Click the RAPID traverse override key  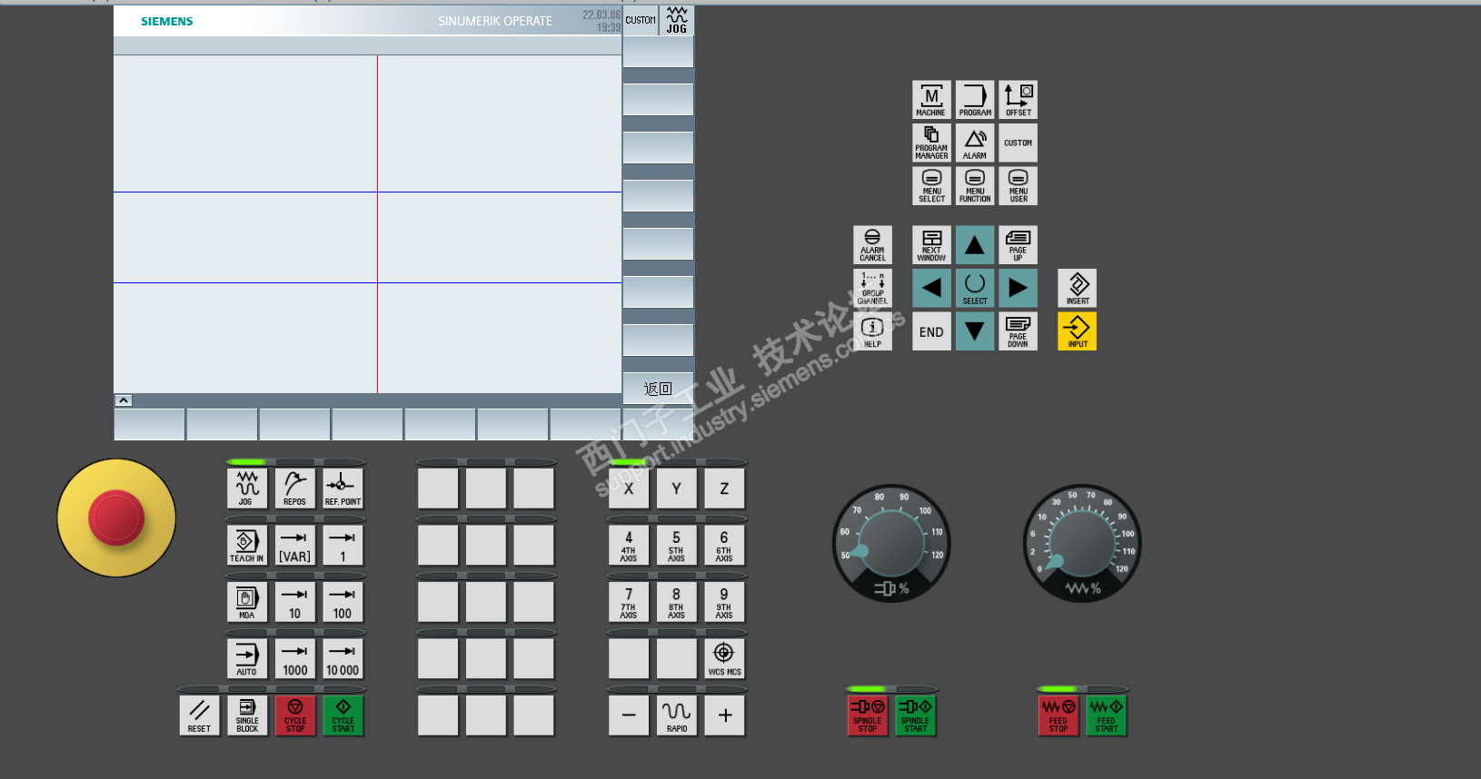676,715
